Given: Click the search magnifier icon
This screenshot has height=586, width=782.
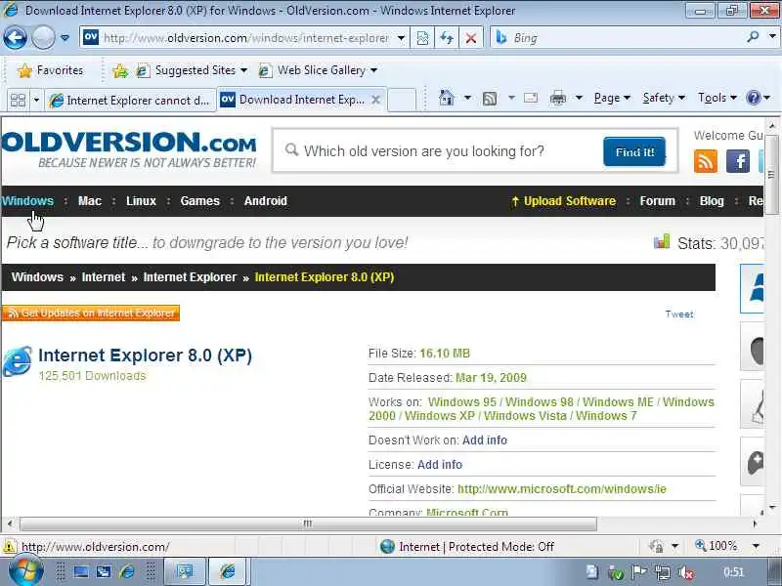Looking at the screenshot, I should coord(753,37).
